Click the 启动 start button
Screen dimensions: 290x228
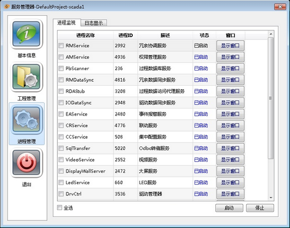pyautogui.click(x=229, y=208)
